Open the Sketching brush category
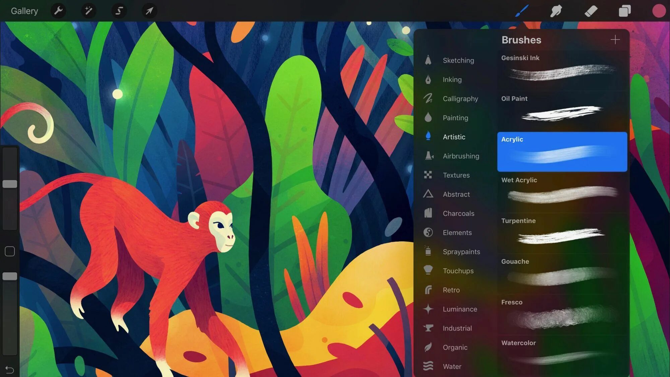The height and width of the screenshot is (377, 670). tap(458, 60)
